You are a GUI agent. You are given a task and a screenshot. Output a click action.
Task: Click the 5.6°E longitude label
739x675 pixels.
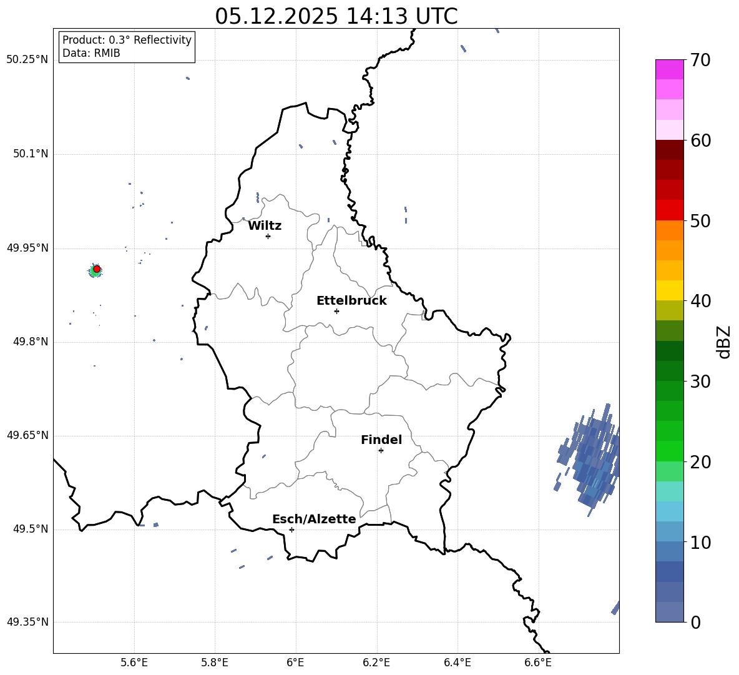(x=134, y=663)
